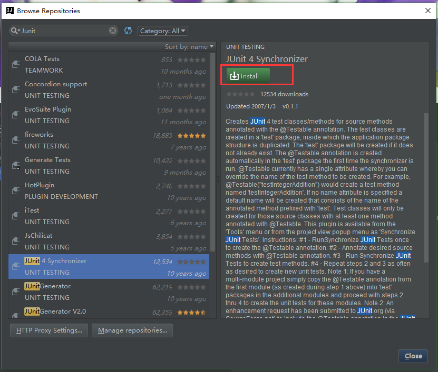Install the JUnit 4 Synchronizer plugin

pyautogui.click(x=248, y=76)
